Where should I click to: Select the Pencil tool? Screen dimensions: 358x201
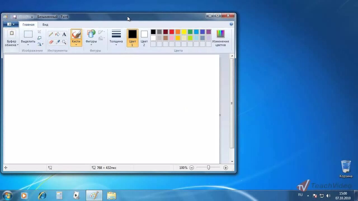coord(51,34)
